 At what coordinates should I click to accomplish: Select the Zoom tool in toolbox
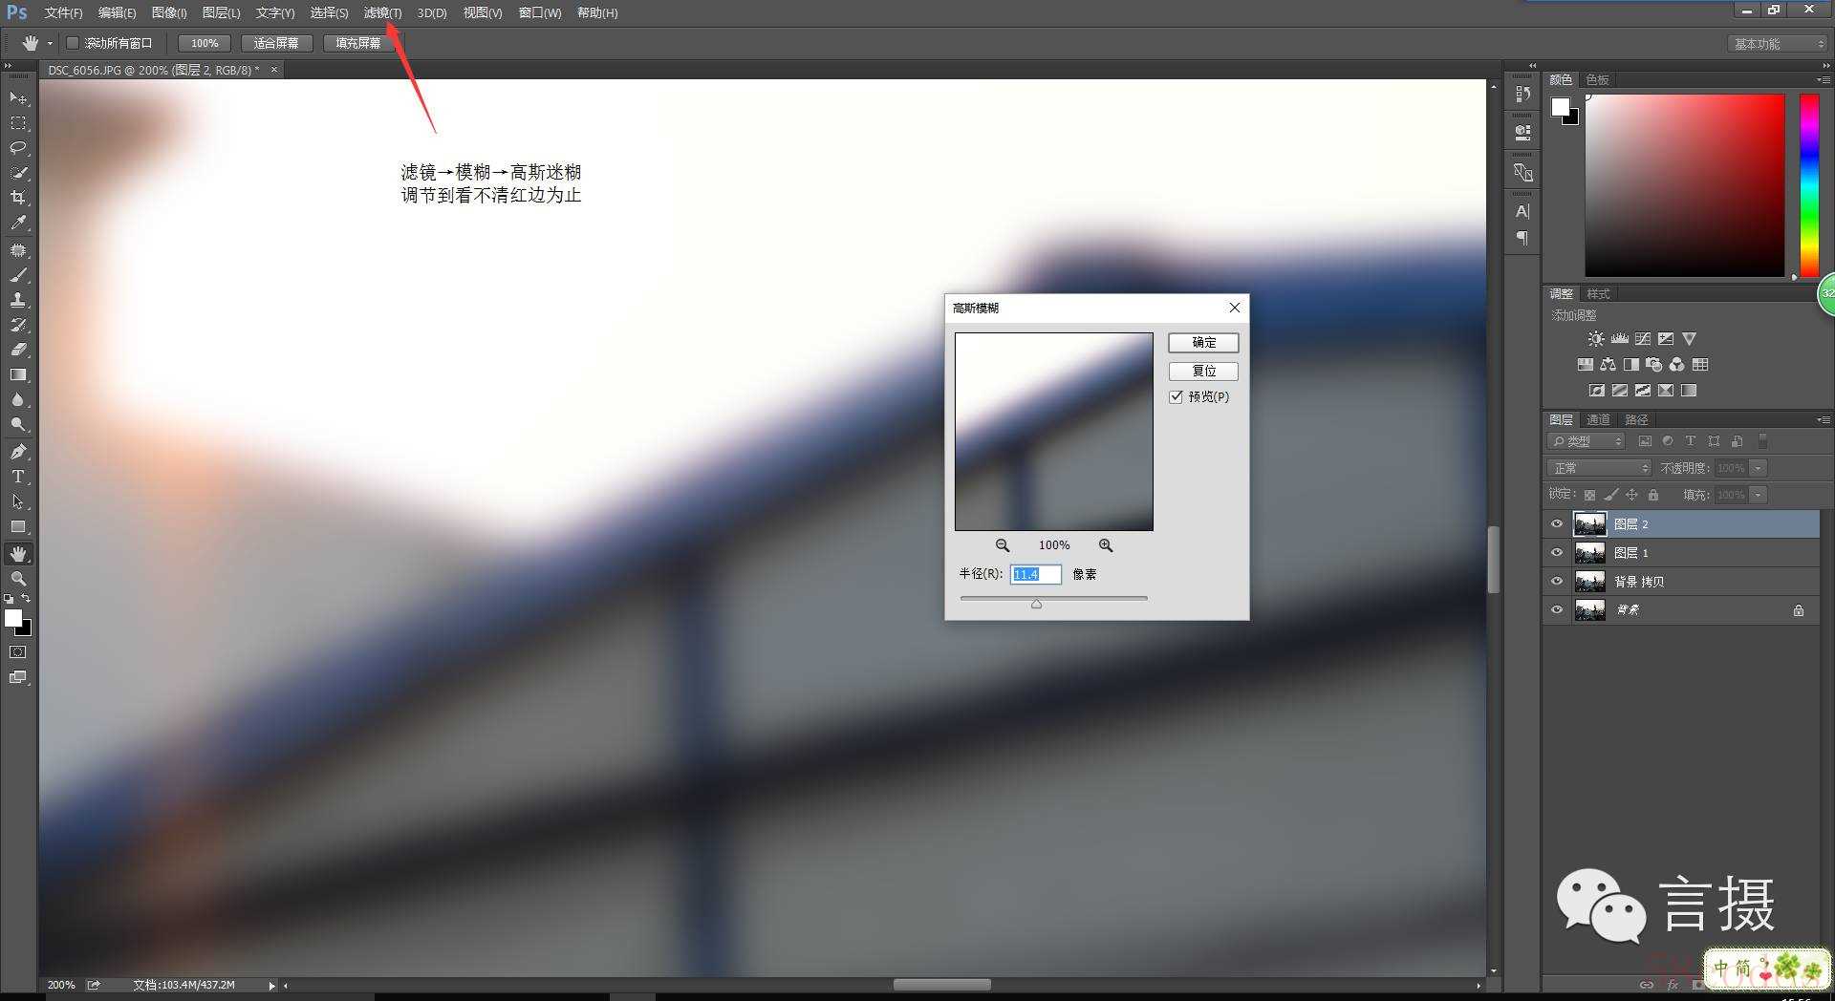[18, 579]
